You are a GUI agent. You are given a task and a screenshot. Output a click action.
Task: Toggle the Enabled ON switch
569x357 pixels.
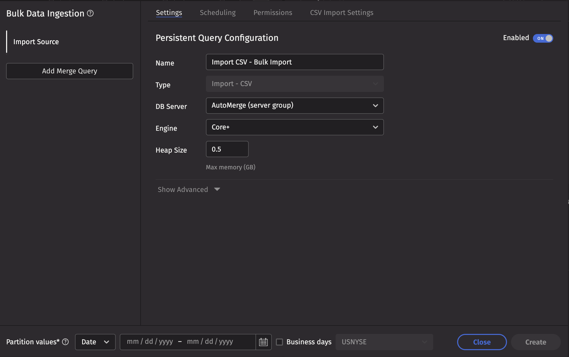point(543,38)
